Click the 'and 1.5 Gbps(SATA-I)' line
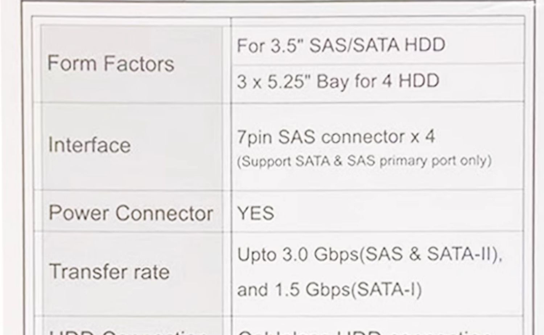 pyautogui.click(x=330, y=289)
